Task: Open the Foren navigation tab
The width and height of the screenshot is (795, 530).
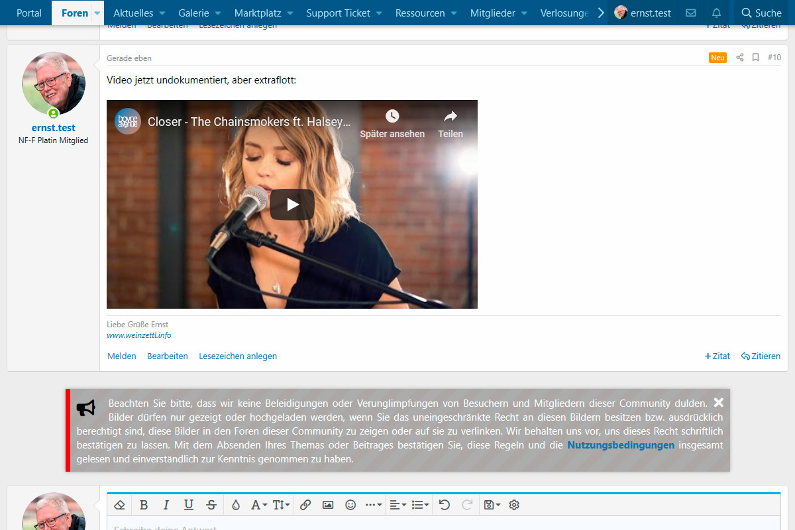Action: tap(75, 13)
